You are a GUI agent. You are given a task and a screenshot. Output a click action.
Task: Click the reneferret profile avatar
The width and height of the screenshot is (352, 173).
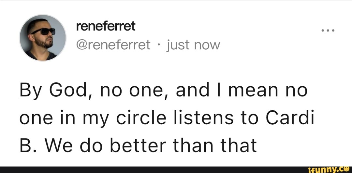tap(43, 38)
